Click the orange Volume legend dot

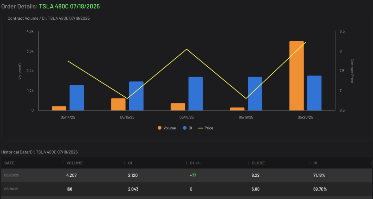[160, 128]
